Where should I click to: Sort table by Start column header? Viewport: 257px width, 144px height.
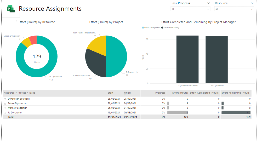pyautogui.click(x=110, y=93)
